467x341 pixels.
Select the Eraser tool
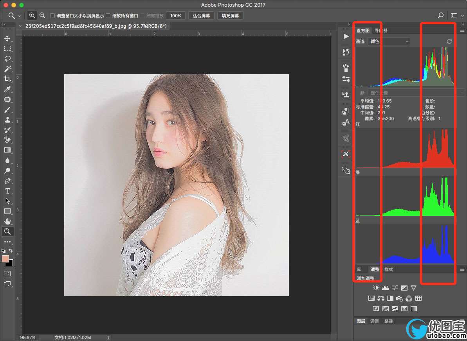pos(7,140)
